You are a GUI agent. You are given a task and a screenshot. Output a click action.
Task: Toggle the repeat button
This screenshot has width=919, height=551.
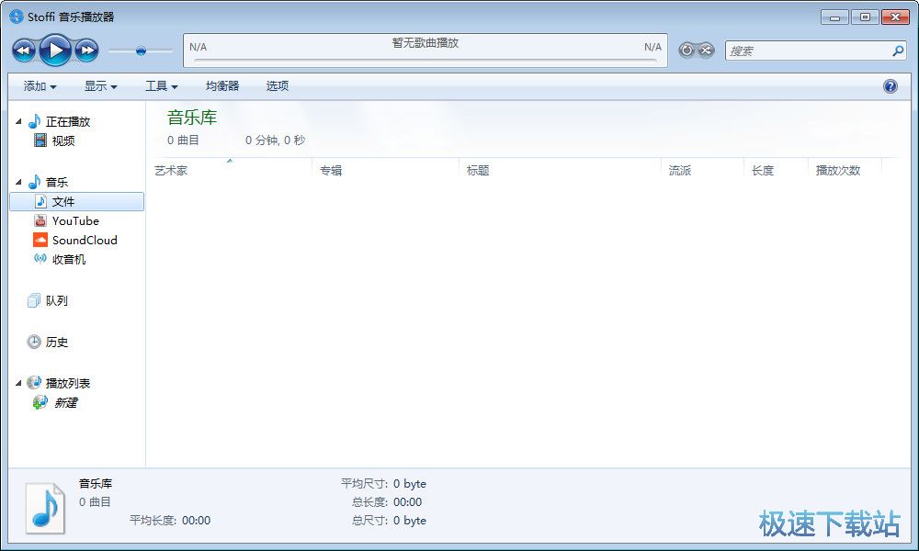(x=686, y=50)
